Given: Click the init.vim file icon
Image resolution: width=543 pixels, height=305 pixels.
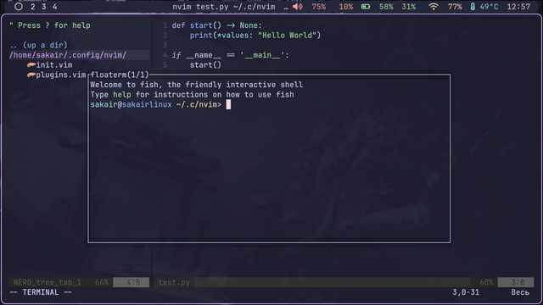Looking at the screenshot, I should point(31,64).
